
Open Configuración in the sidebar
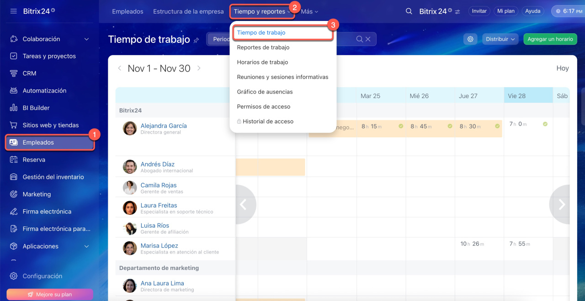tap(42, 276)
